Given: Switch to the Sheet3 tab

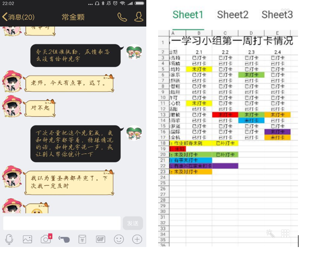Looking at the screenshot, I should (277, 15).
